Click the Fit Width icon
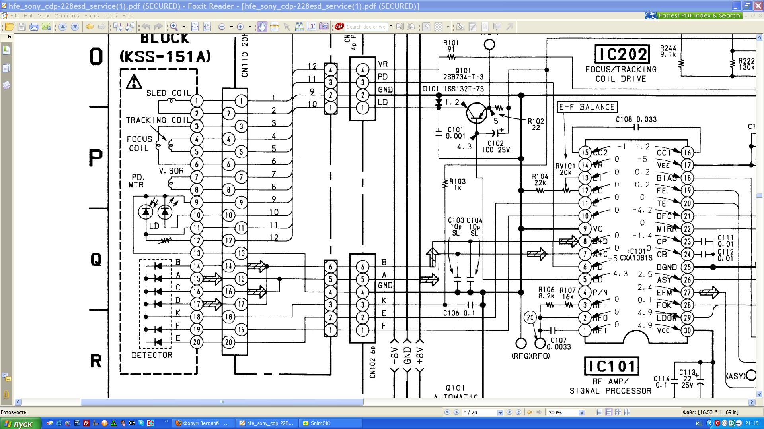 click(x=207, y=27)
